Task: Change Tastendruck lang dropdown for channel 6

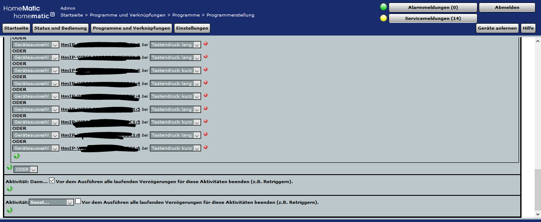Action: click(x=175, y=135)
